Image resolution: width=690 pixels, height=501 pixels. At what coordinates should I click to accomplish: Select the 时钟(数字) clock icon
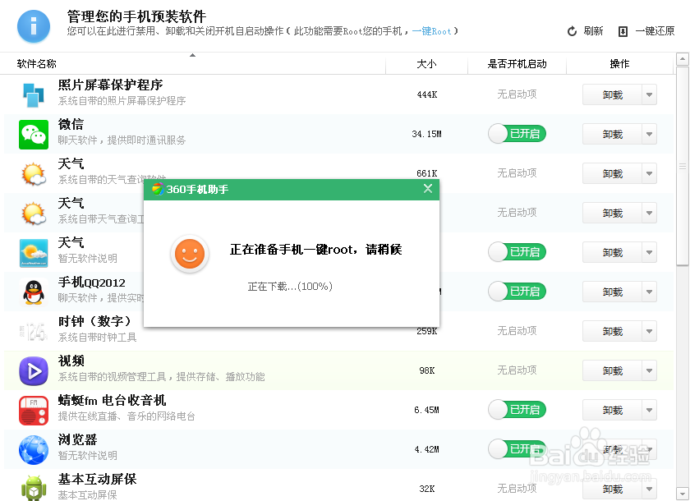coord(34,332)
